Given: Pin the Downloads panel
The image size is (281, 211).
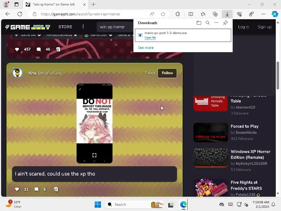Looking at the screenshot, I should pyautogui.click(x=226, y=23).
